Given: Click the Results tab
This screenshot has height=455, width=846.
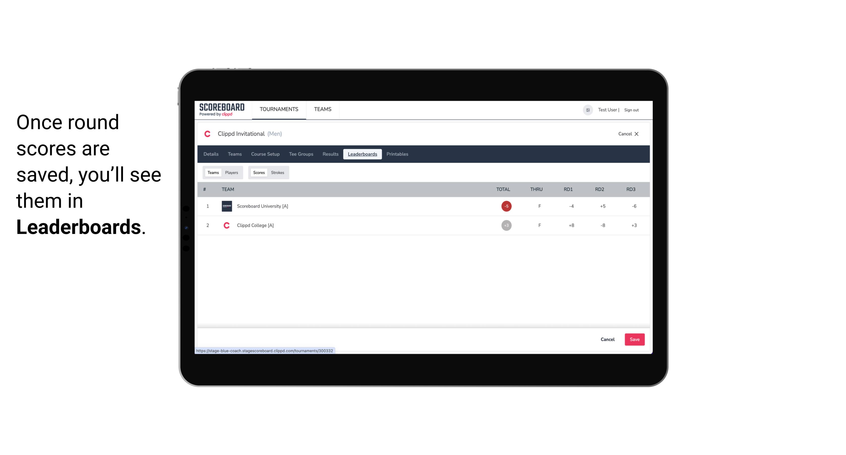Looking at the screenshot, I should click(x=330, y=154).
